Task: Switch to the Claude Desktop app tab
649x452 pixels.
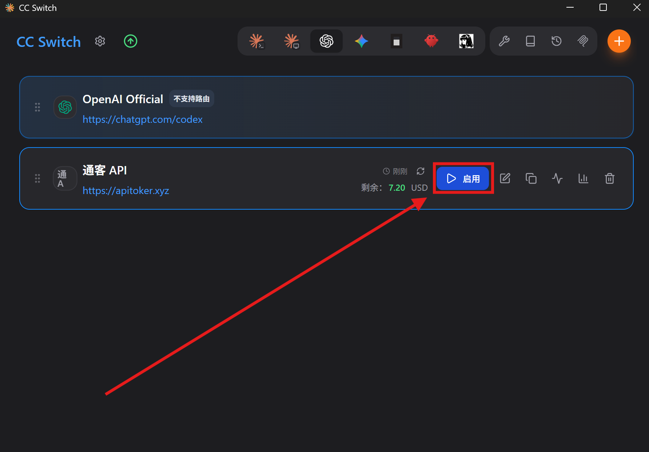Action: (292, 41)
